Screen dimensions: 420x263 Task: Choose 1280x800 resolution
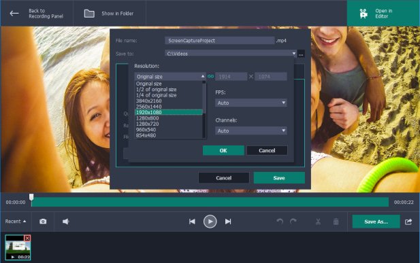click(169, 118)
